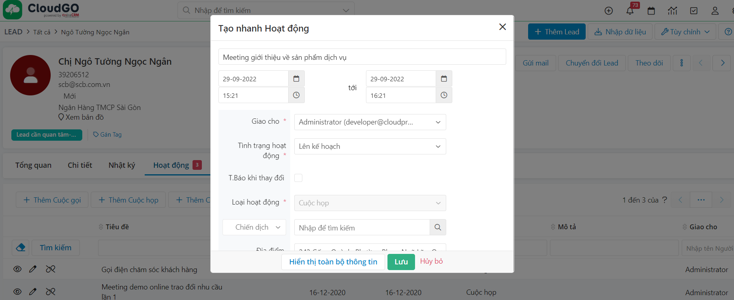The height and width of the screenshot is (300, 734).
Task: Open the 'Nhật ký' tab
Action: (x=121, y=165)
